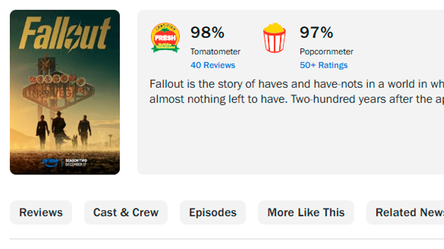Click the dog silhouette on the poster
444x249 pixels.
(x=75, y=141)
